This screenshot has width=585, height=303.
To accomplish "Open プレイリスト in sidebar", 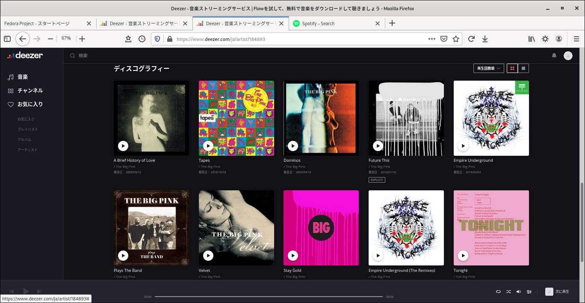I will coord(28,129).
